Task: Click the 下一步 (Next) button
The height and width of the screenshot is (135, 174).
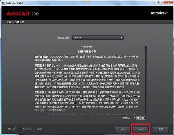Action: tap(140, 129)
